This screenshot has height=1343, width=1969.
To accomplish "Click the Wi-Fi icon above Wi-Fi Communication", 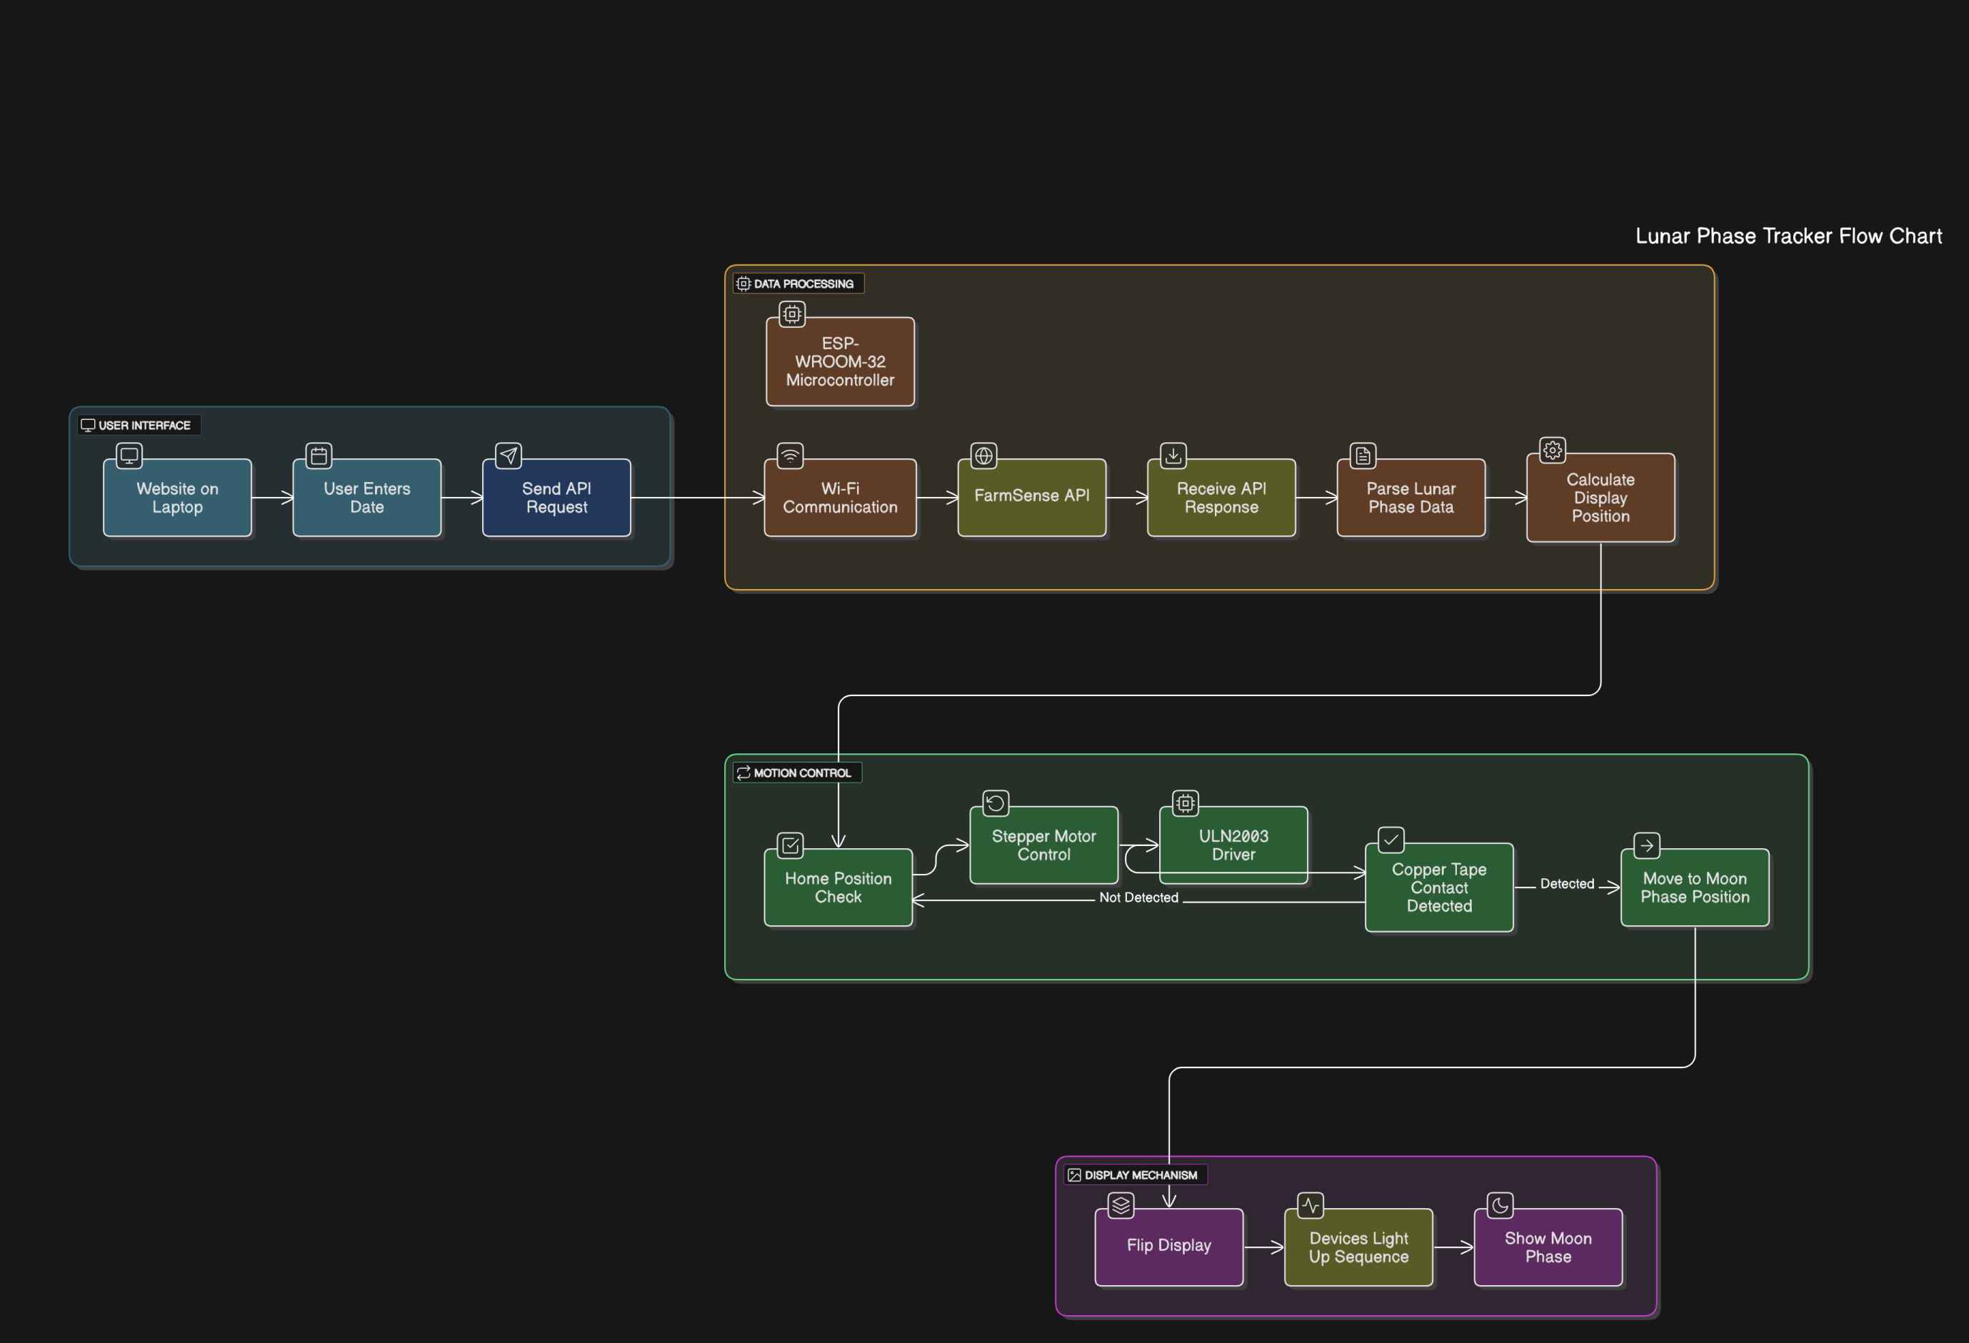I will (791, 456).
